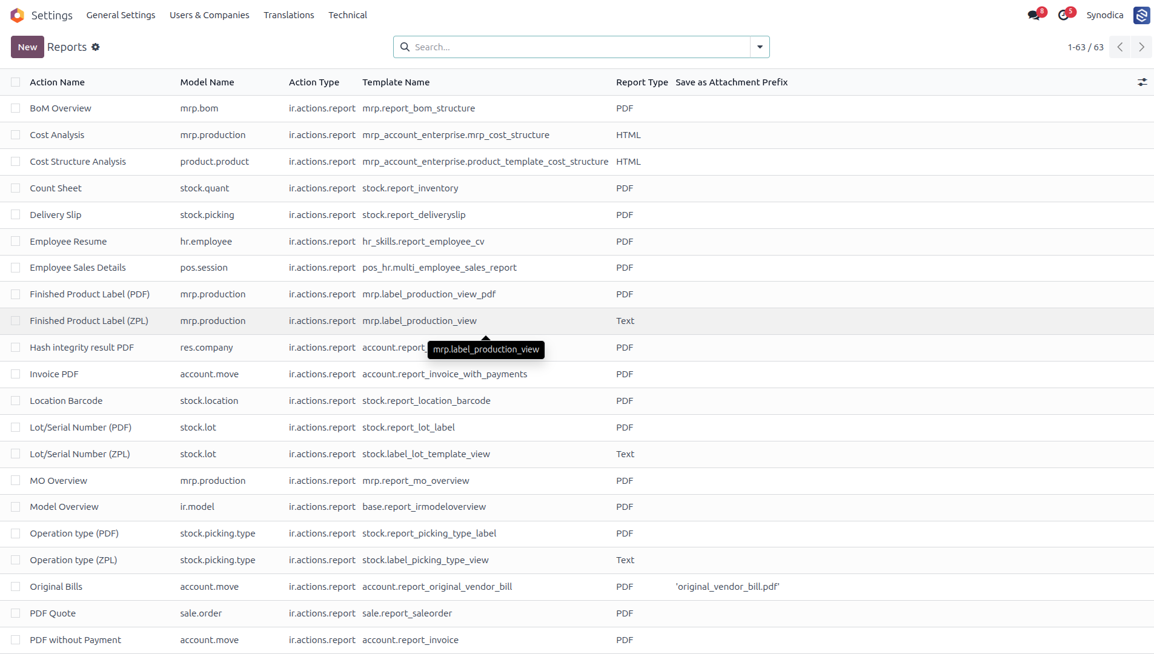Tick the BoM Overview row checkbox

(x=16, y=108)
